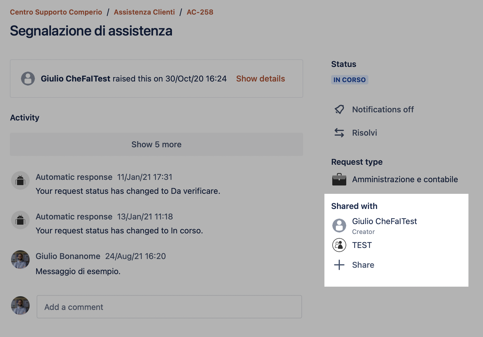Expand request with Show details
The width and height of the screenshot is (483, 337).
click(x=260, y=79)
